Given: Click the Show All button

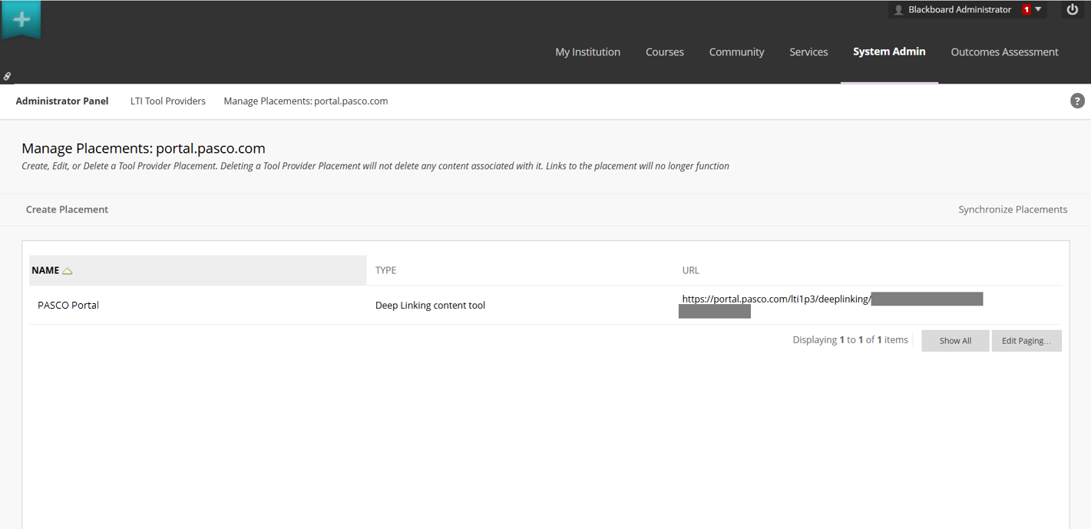Looking at the screenshot, I should pyautogui.click(x=955, y=341).
